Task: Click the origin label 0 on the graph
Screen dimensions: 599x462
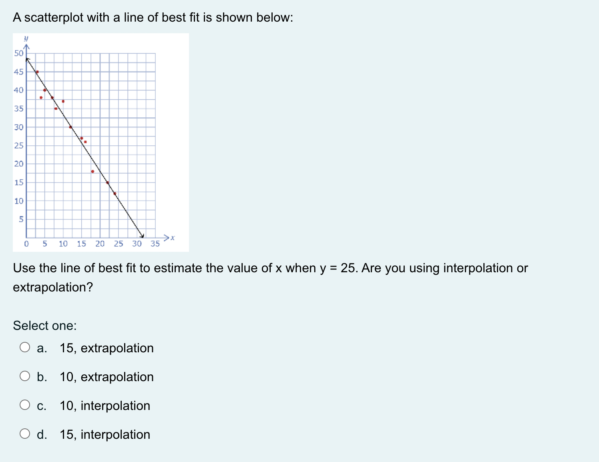Action: click(26, 244)
